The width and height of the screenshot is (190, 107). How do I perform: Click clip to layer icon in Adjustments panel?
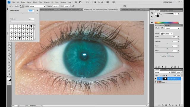(162, 67)
